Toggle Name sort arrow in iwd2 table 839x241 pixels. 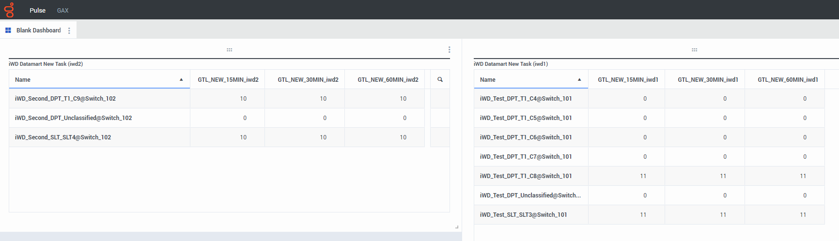coord(181,80)
